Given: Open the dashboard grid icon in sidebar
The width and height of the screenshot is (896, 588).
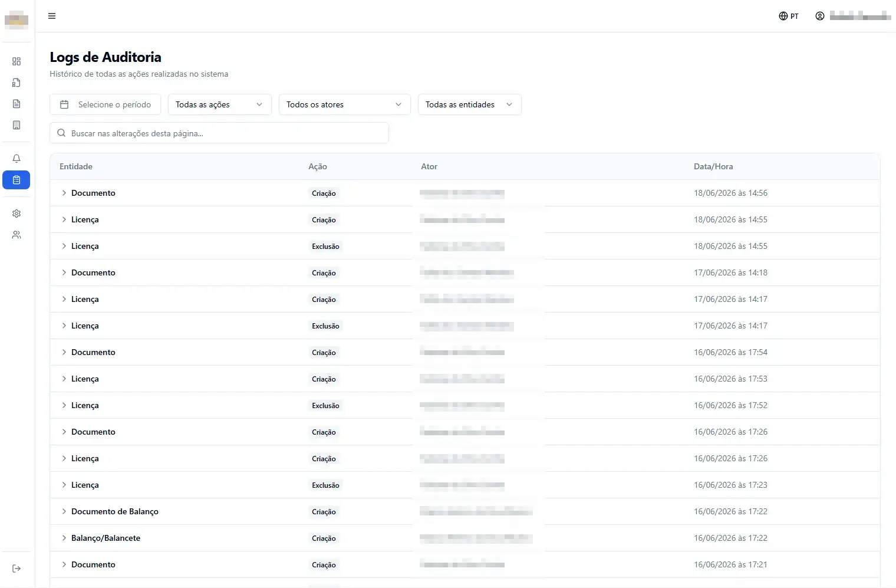Looking at the screenshot, I should point(17,61).
